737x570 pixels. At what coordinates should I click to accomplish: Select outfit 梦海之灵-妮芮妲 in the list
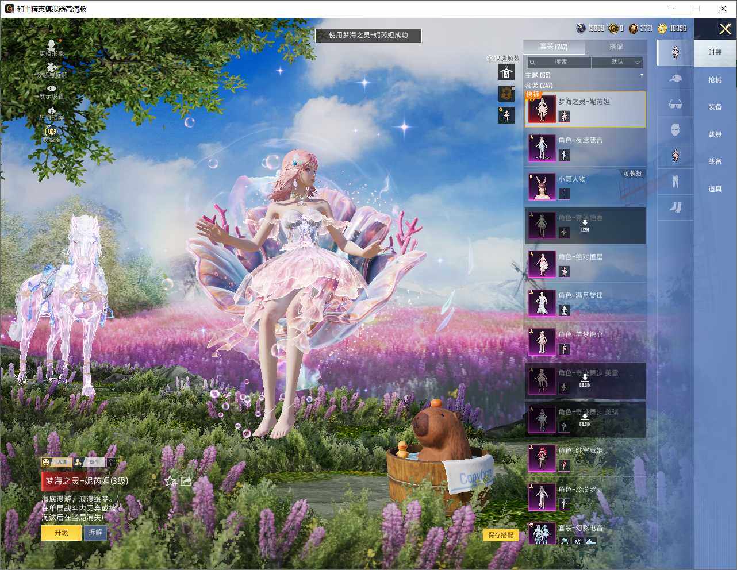(585, 109)
